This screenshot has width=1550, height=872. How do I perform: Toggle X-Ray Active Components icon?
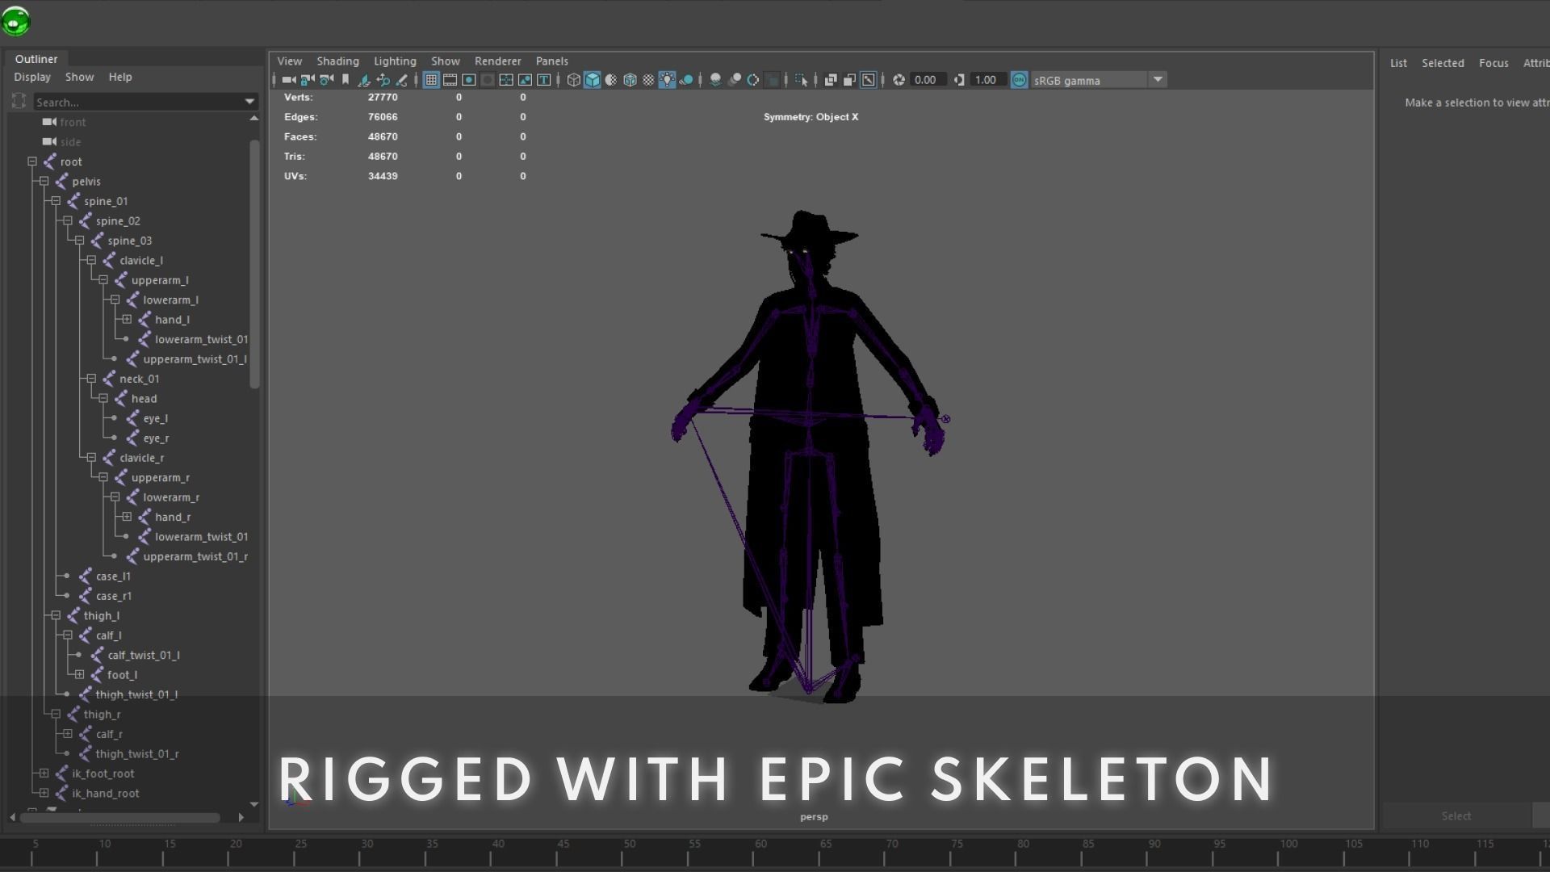849,80
